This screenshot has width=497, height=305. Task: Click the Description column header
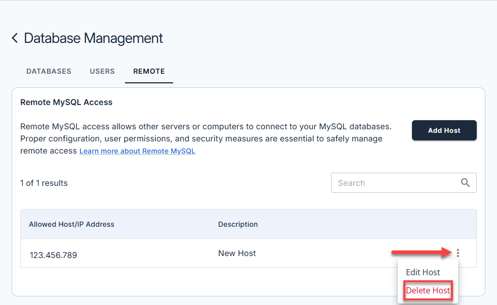point(238,224)
